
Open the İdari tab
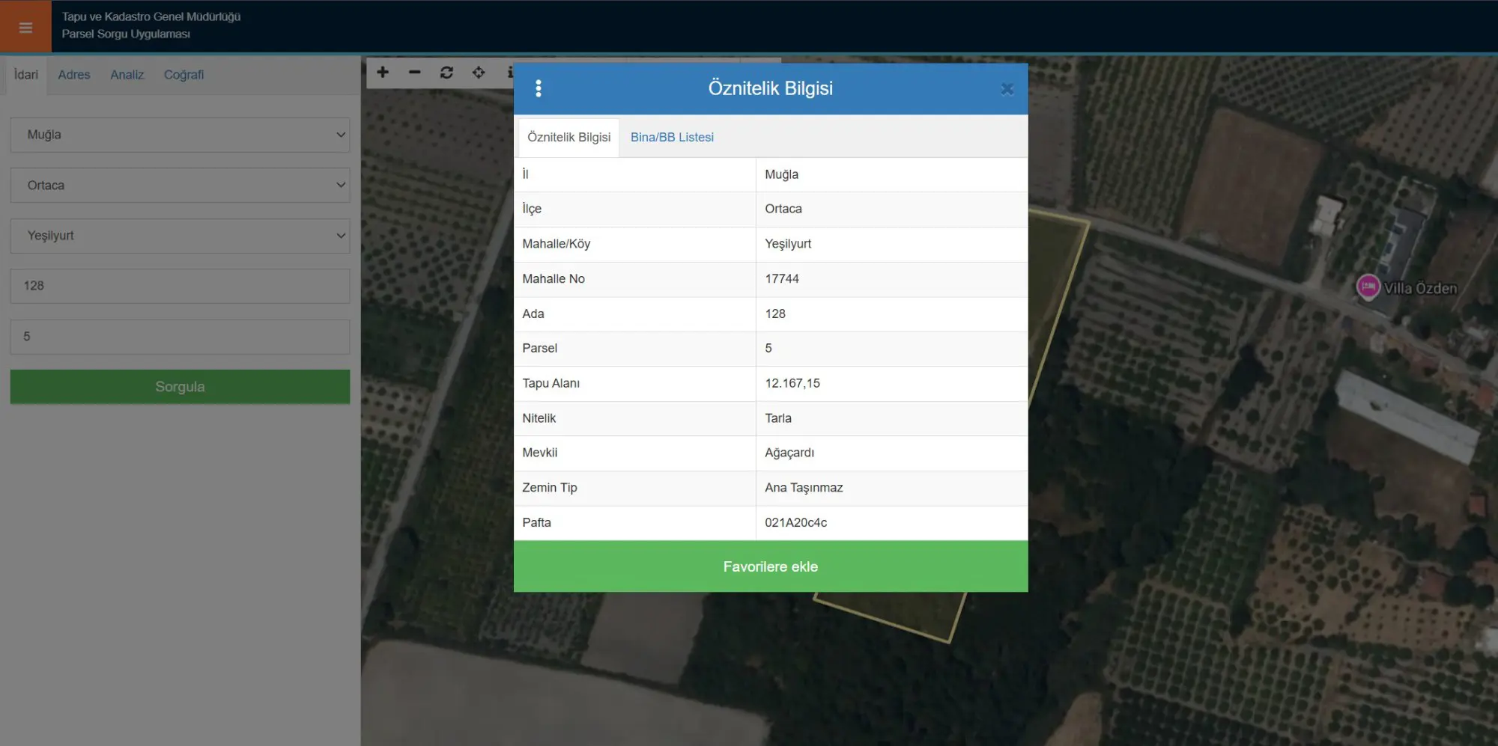pyautogui.click(x=26, y=75)
